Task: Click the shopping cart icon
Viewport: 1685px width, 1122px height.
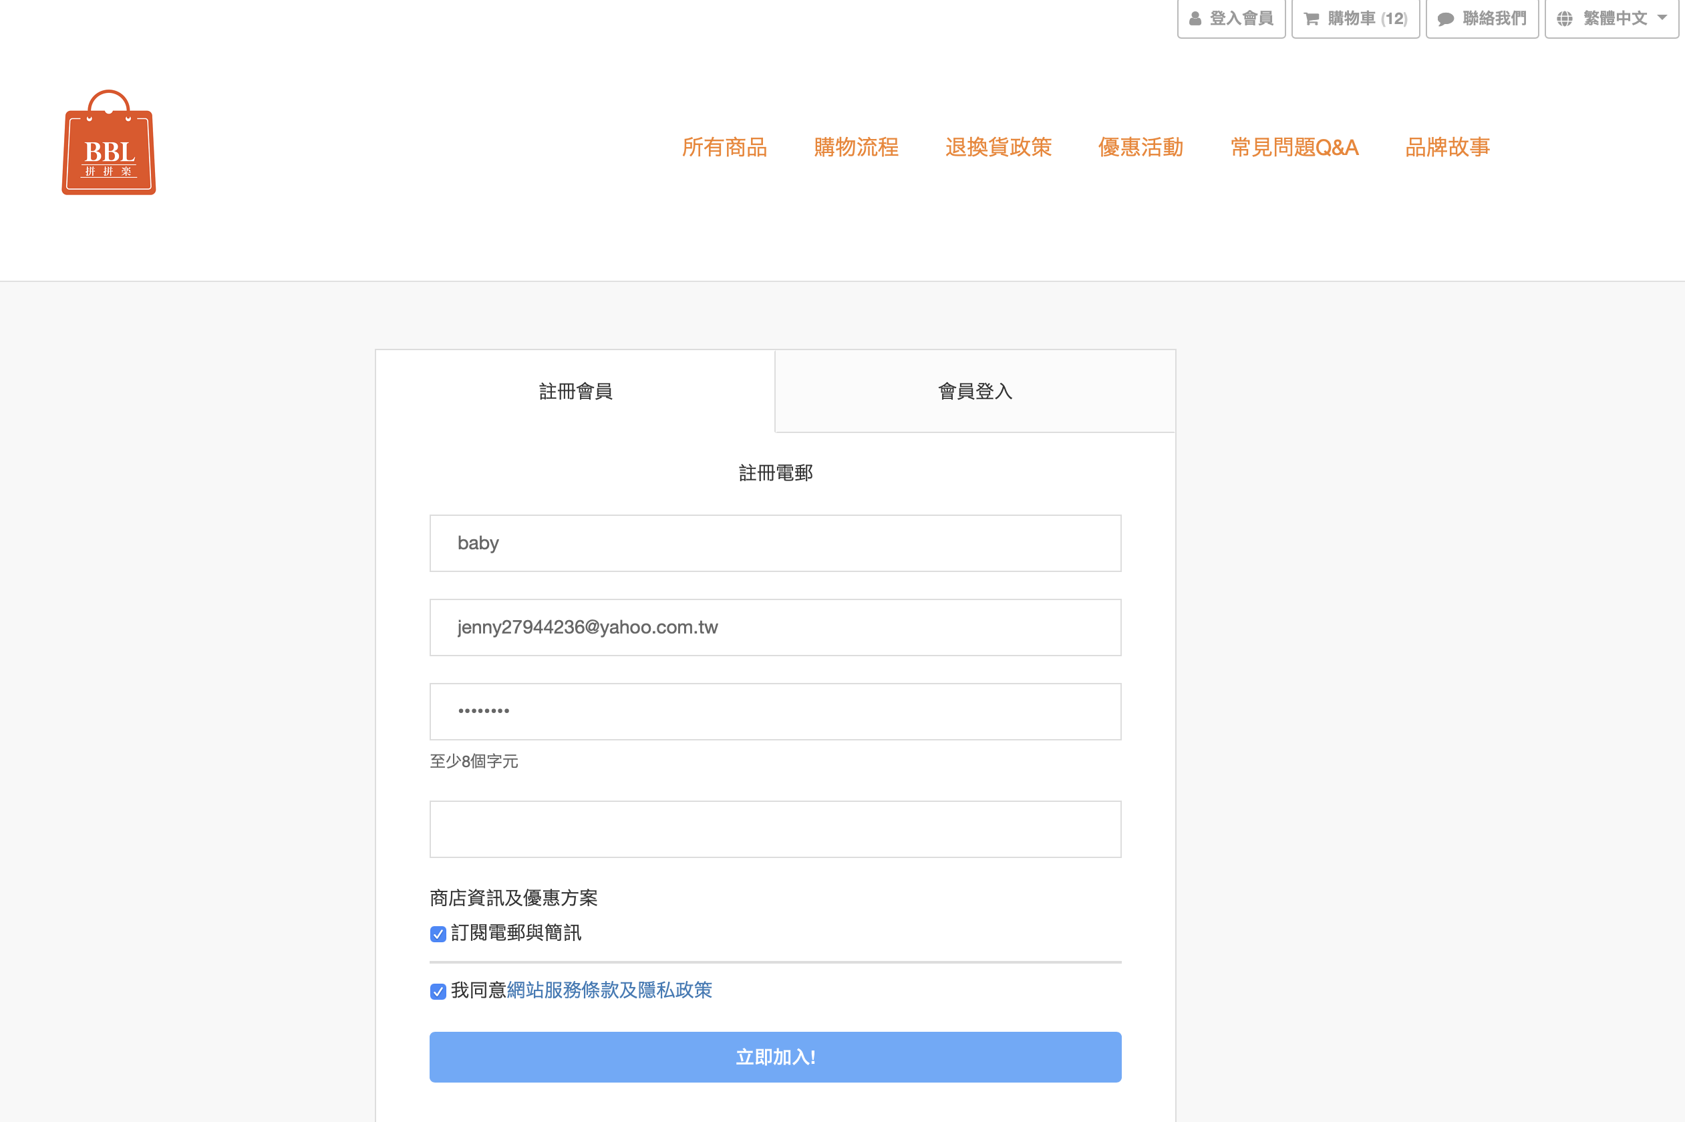Action: 1311,19
